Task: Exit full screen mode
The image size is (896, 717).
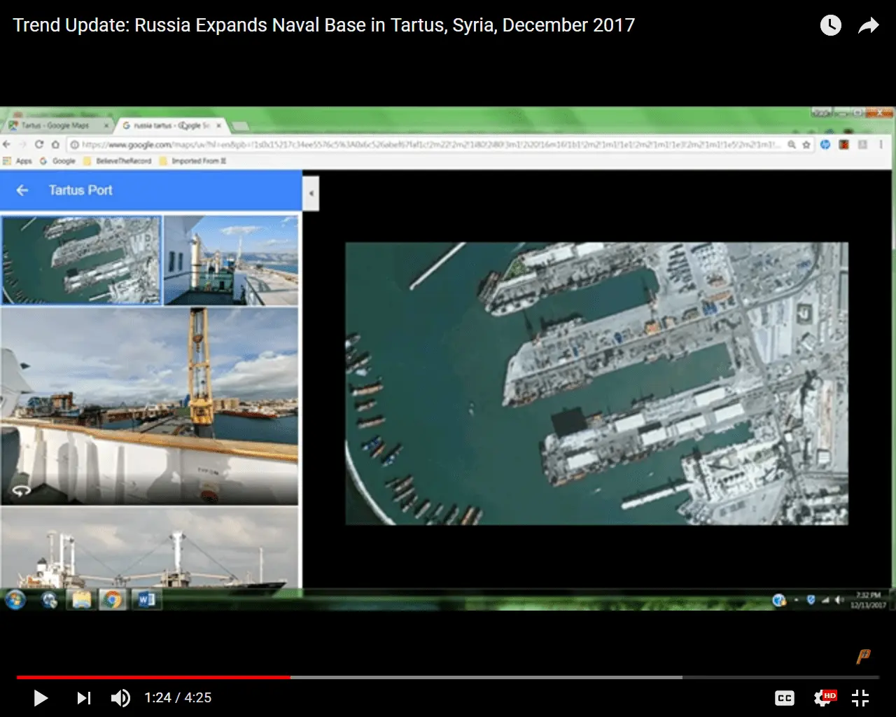Action: coord(860,698)
